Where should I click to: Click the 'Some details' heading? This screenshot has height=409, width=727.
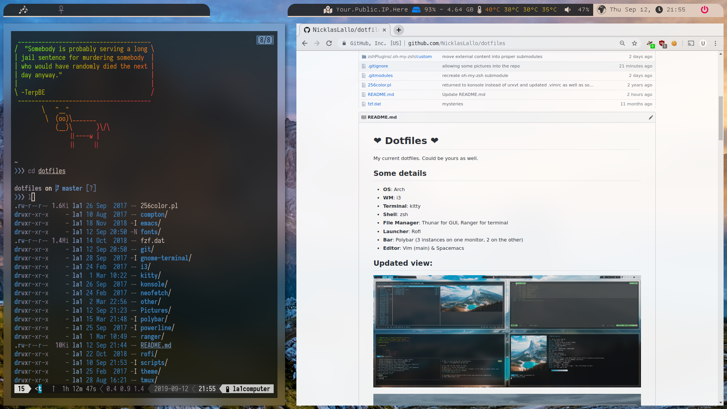(x=400, y=173)
